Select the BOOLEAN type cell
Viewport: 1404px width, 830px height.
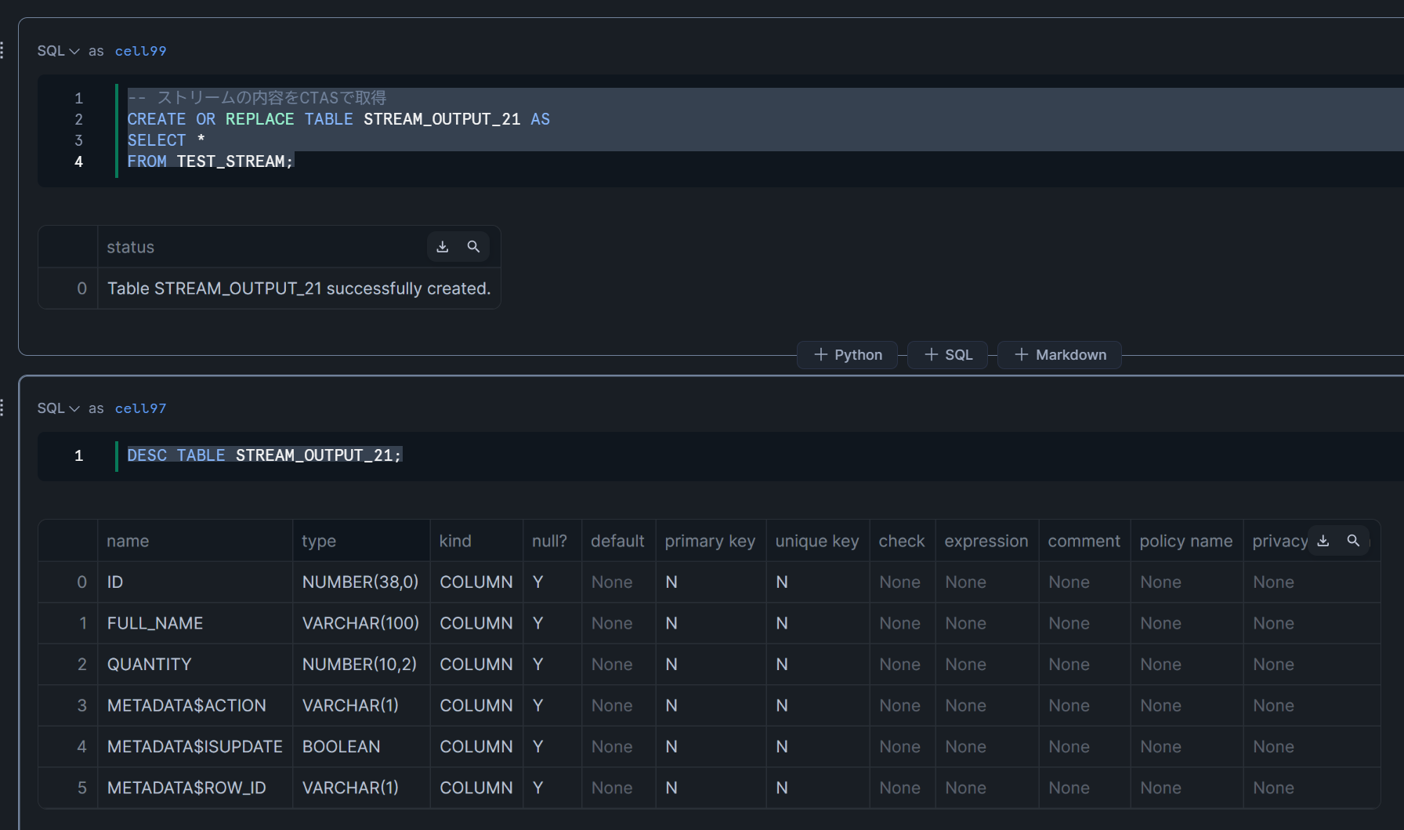361,747
